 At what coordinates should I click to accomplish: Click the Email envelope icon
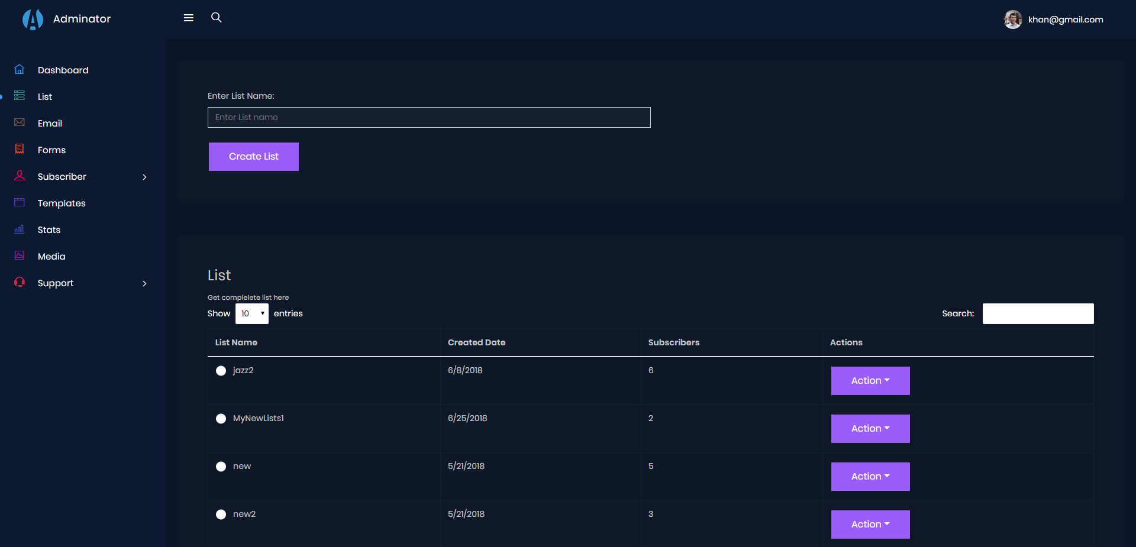coord(20,122)
